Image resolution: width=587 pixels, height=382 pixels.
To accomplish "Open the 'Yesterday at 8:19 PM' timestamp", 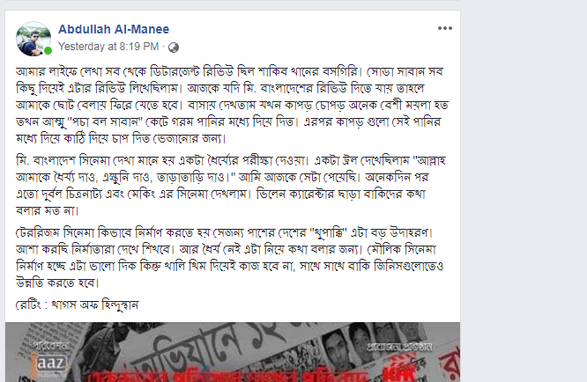I will pos(108,47).
